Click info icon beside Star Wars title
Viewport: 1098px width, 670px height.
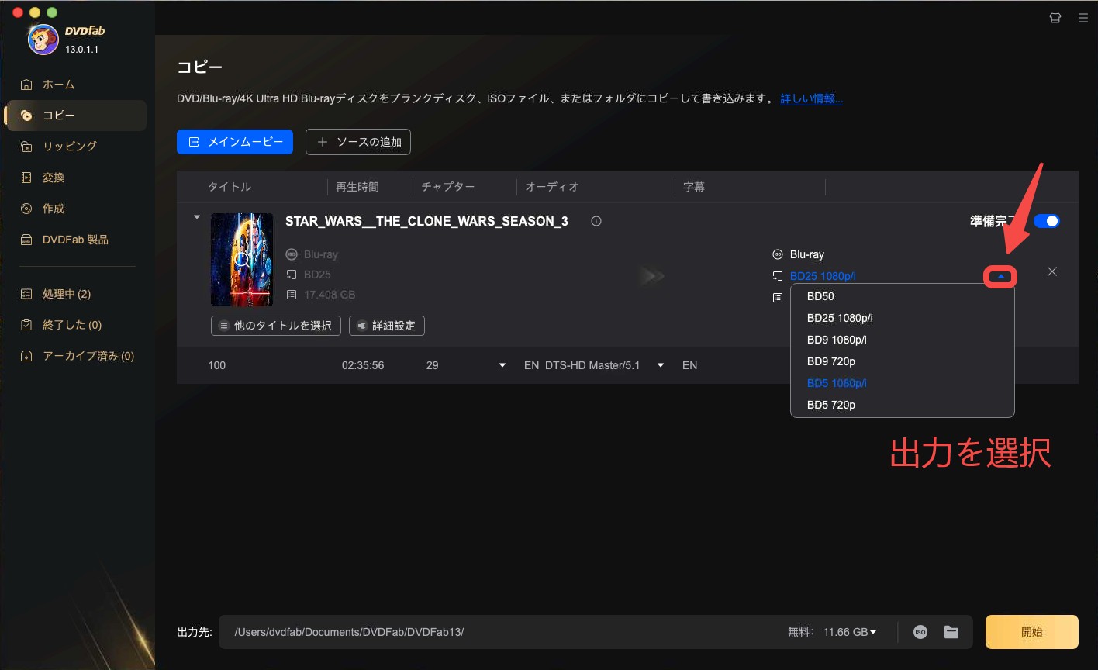[596, 221]
